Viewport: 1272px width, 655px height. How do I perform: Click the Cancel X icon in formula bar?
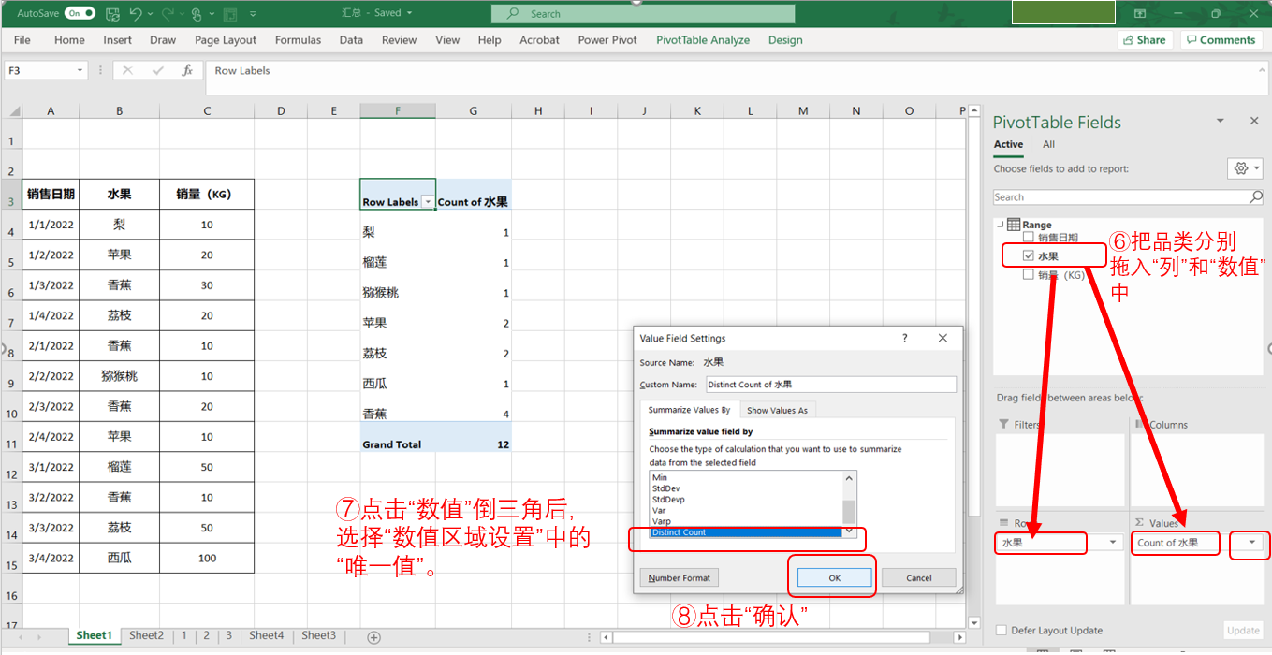pyautogui.click(x=128, y=71)
